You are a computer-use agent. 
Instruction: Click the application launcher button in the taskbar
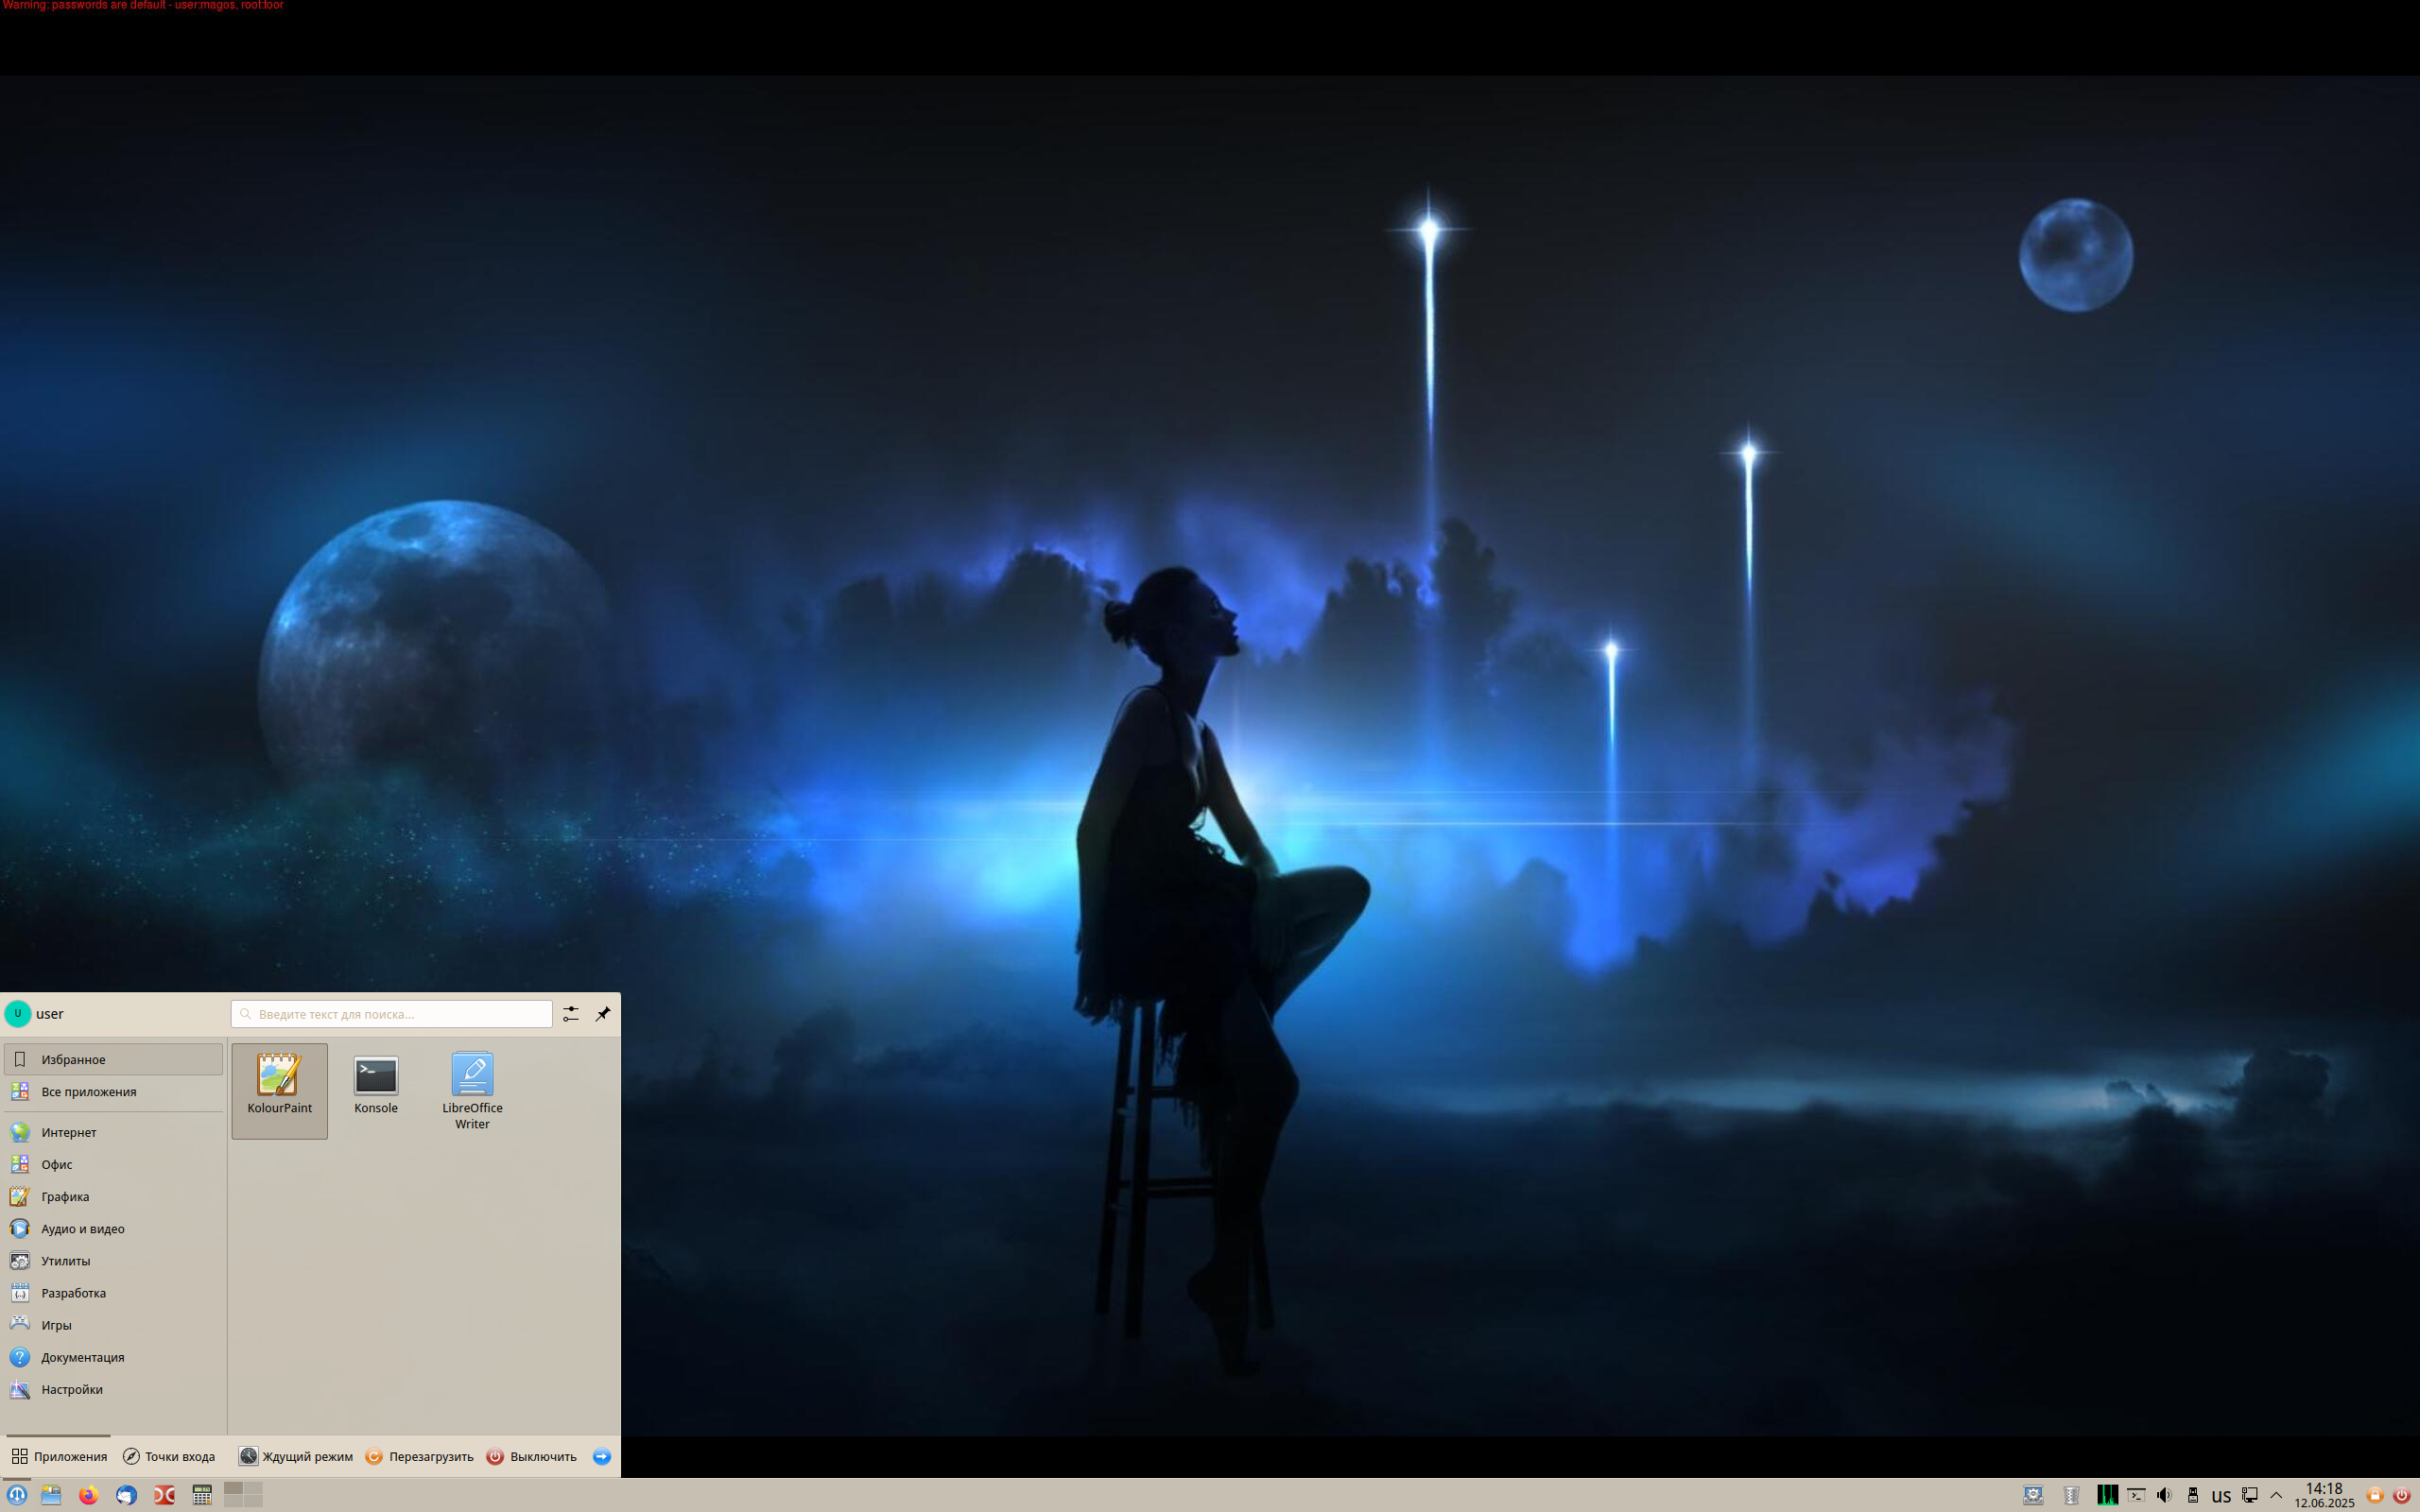pyautogui.click(x=16, y=1495)
